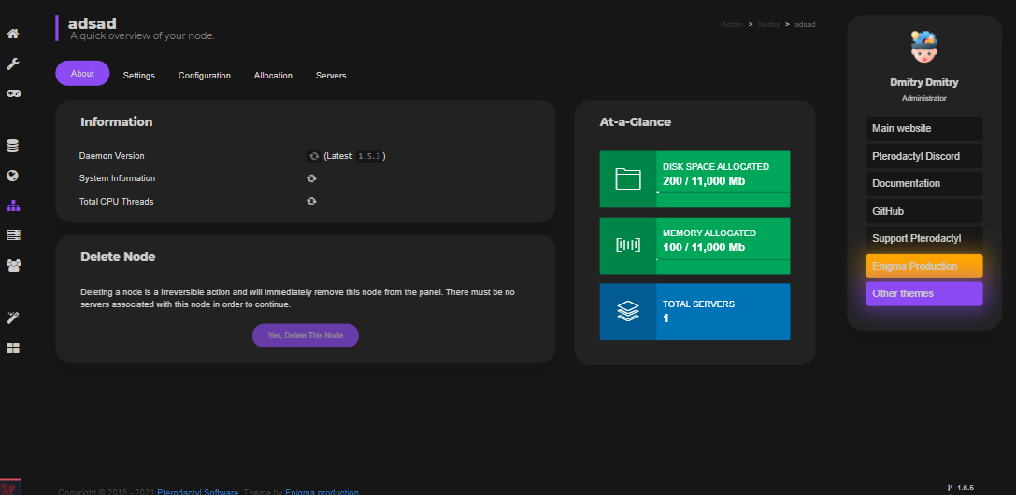Open the globe locations icon in sidebar

click(x=13, y=176)
